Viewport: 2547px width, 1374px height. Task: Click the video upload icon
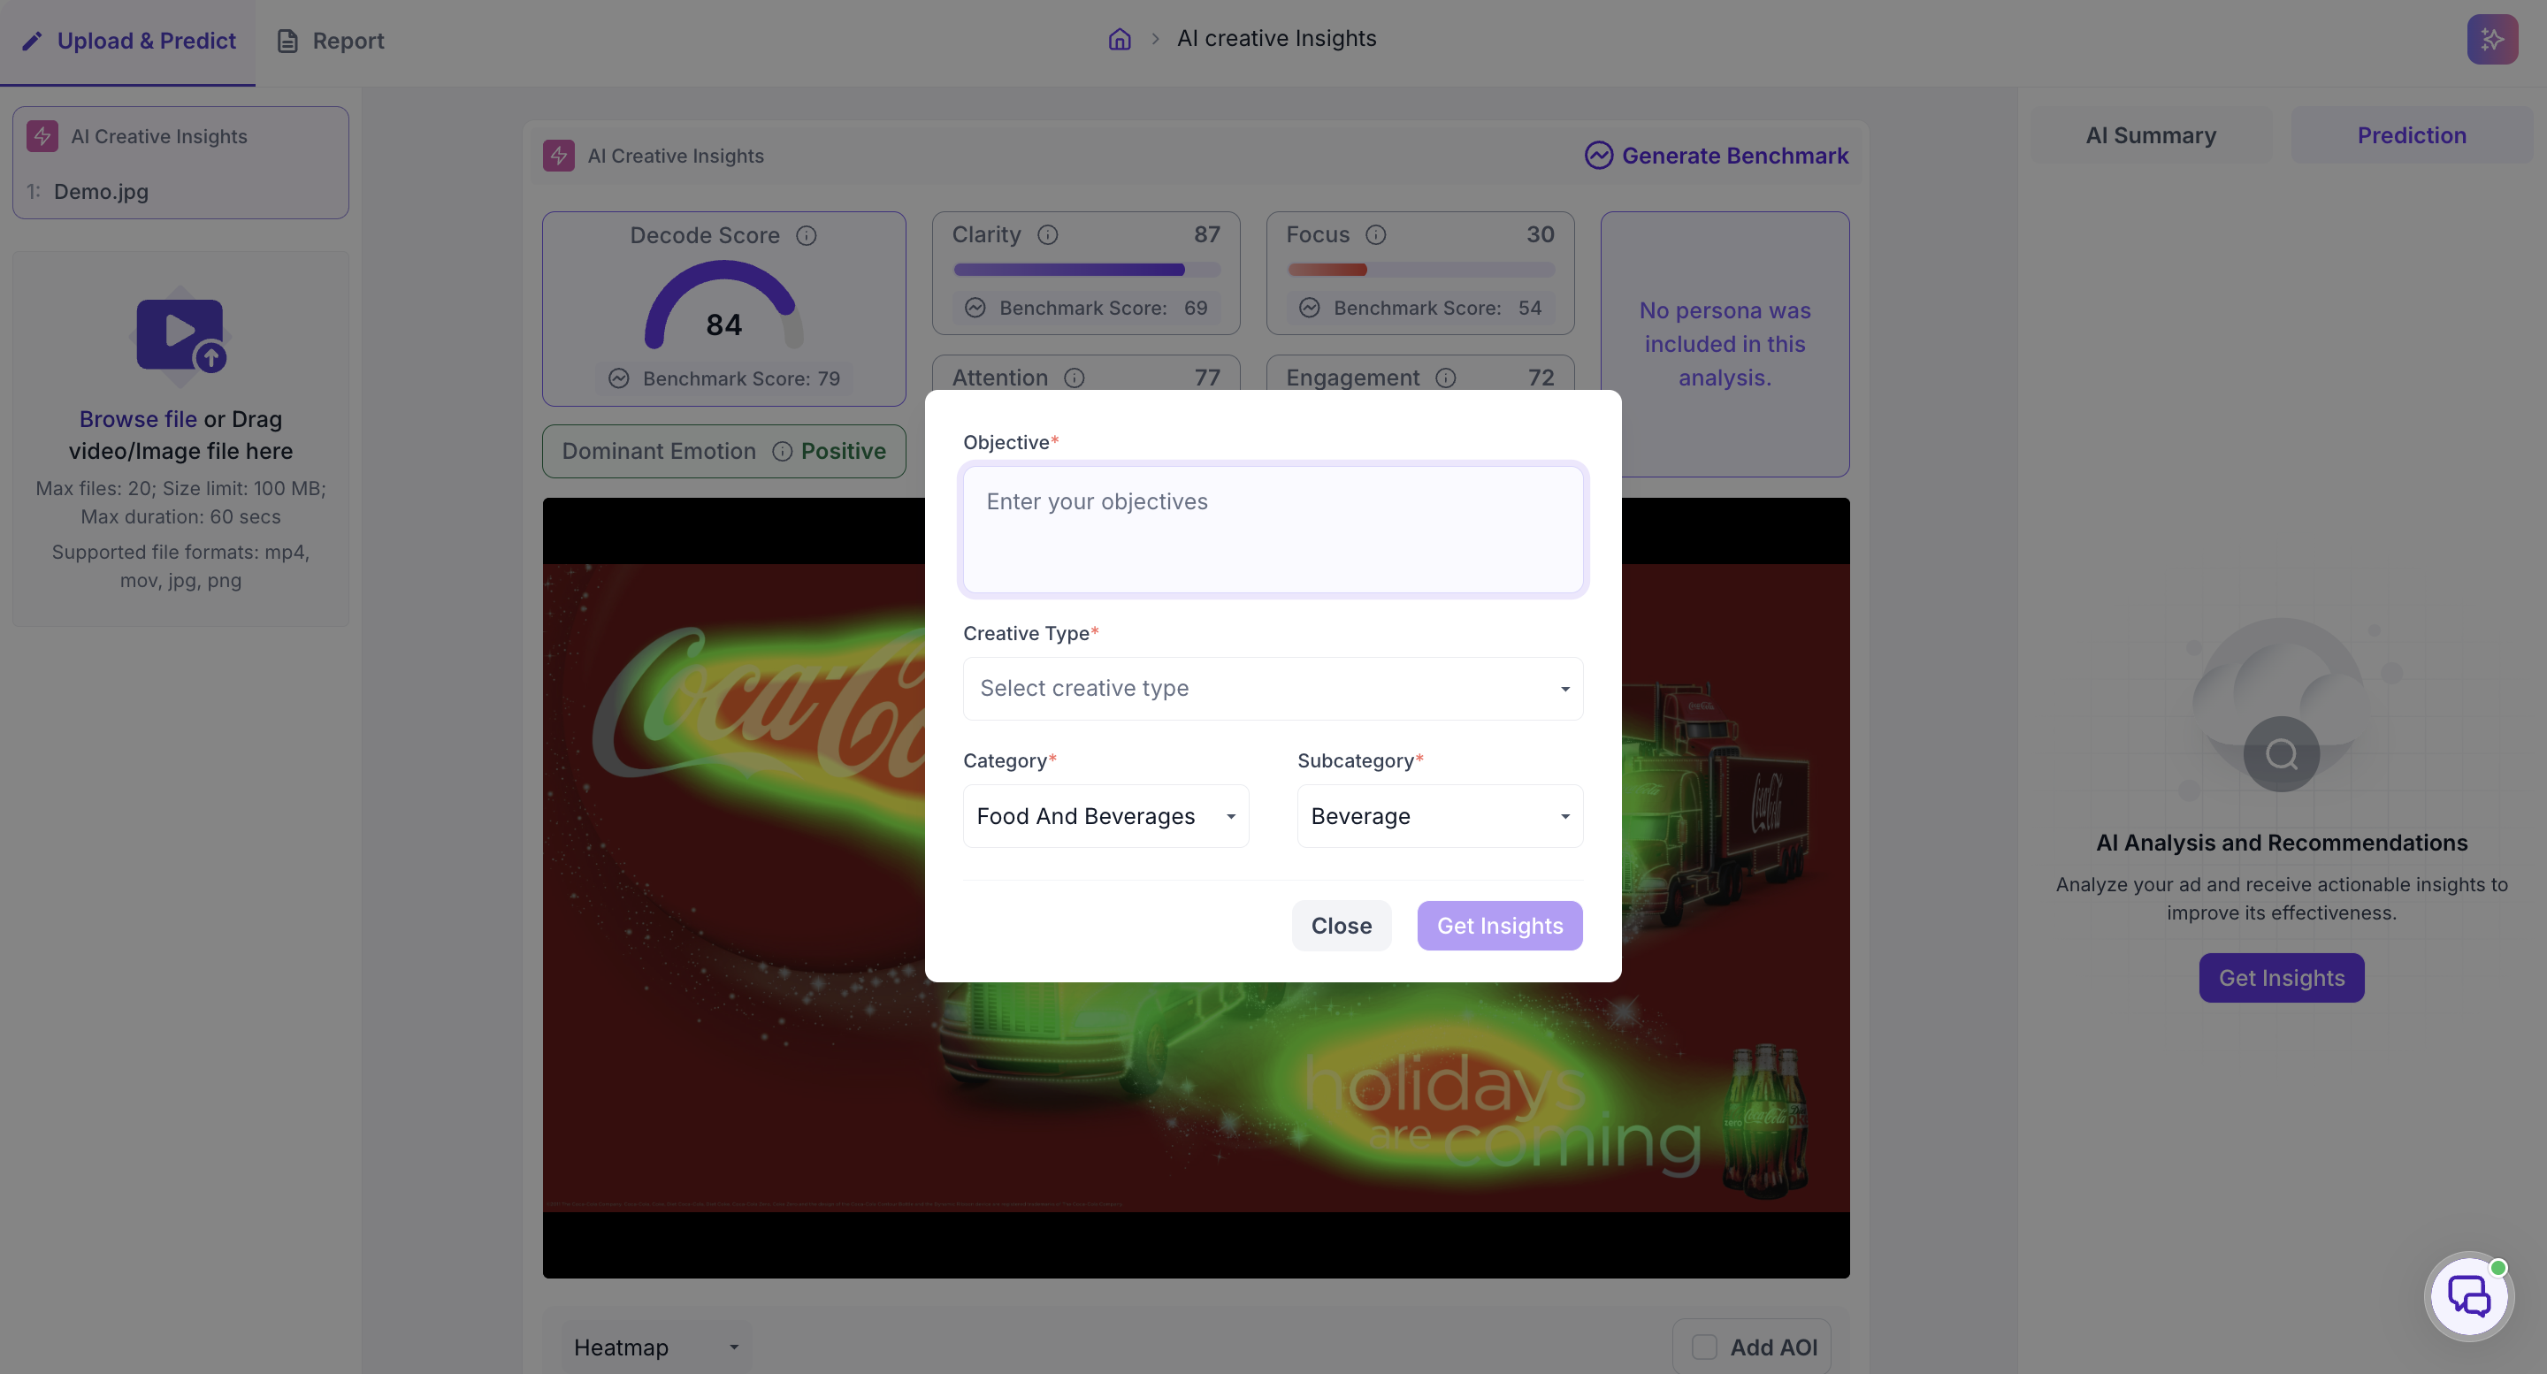[180, 335]
